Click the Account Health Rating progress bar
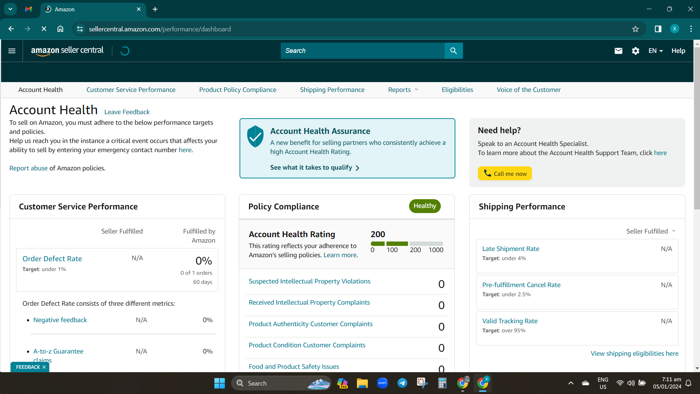The width and height of the screenshot is (700, 394). [x=407, y=243]
